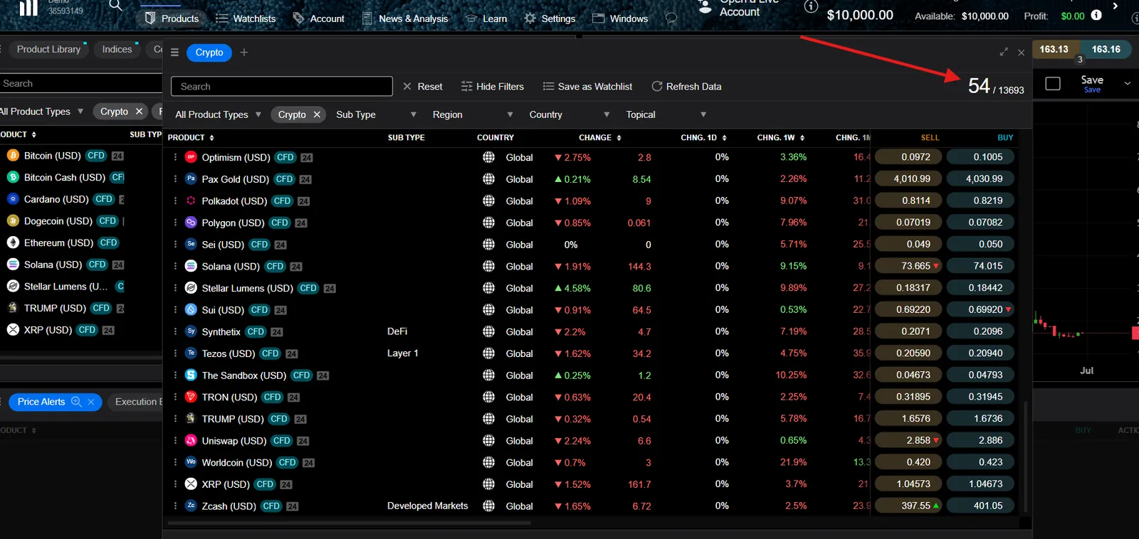Click buy price 1.04673 for XRP
This screenshot has height=539, width=1139.
click(x=980, y=484)
